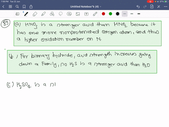Tap the handwritten answer box for part (a)
Image resolution: width=169 pixels, height=127 pixels.
88,34
